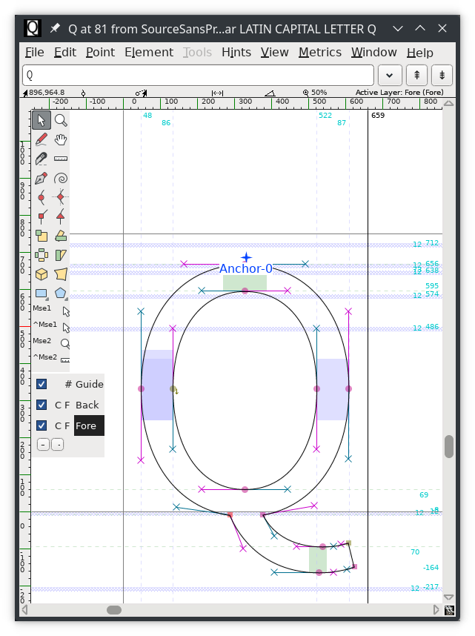Viewport: 475px width, 636px height.
Task: Open the View menu
Action: point(275,53)
